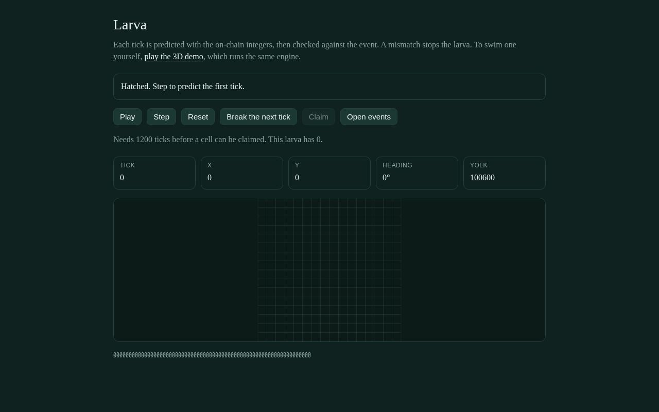Screen dimensions: 659x412
Task: Click the X coordinate stat card
Action: click(242, 173)
